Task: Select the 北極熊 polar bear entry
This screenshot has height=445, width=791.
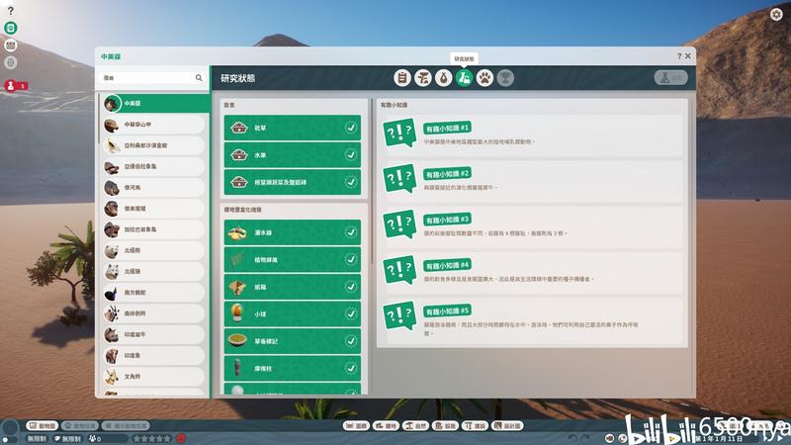Action: pos(153,250)
